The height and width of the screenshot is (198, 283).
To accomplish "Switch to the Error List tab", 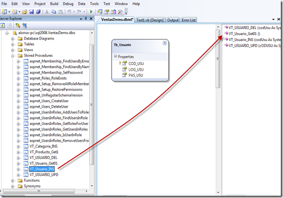I will [x=189, y=20].
